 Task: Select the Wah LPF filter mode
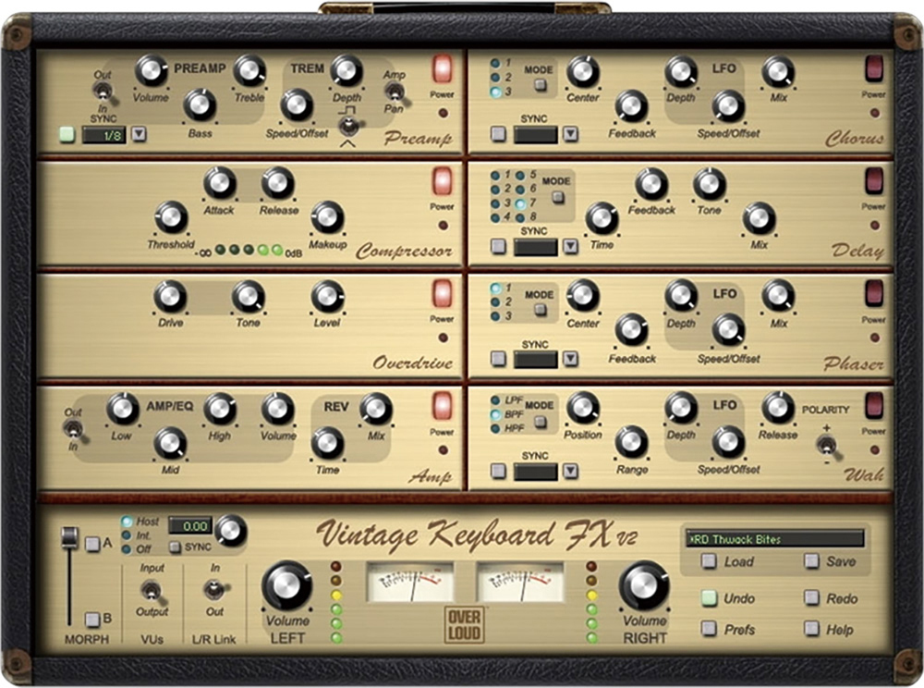(x=495, y=401)
